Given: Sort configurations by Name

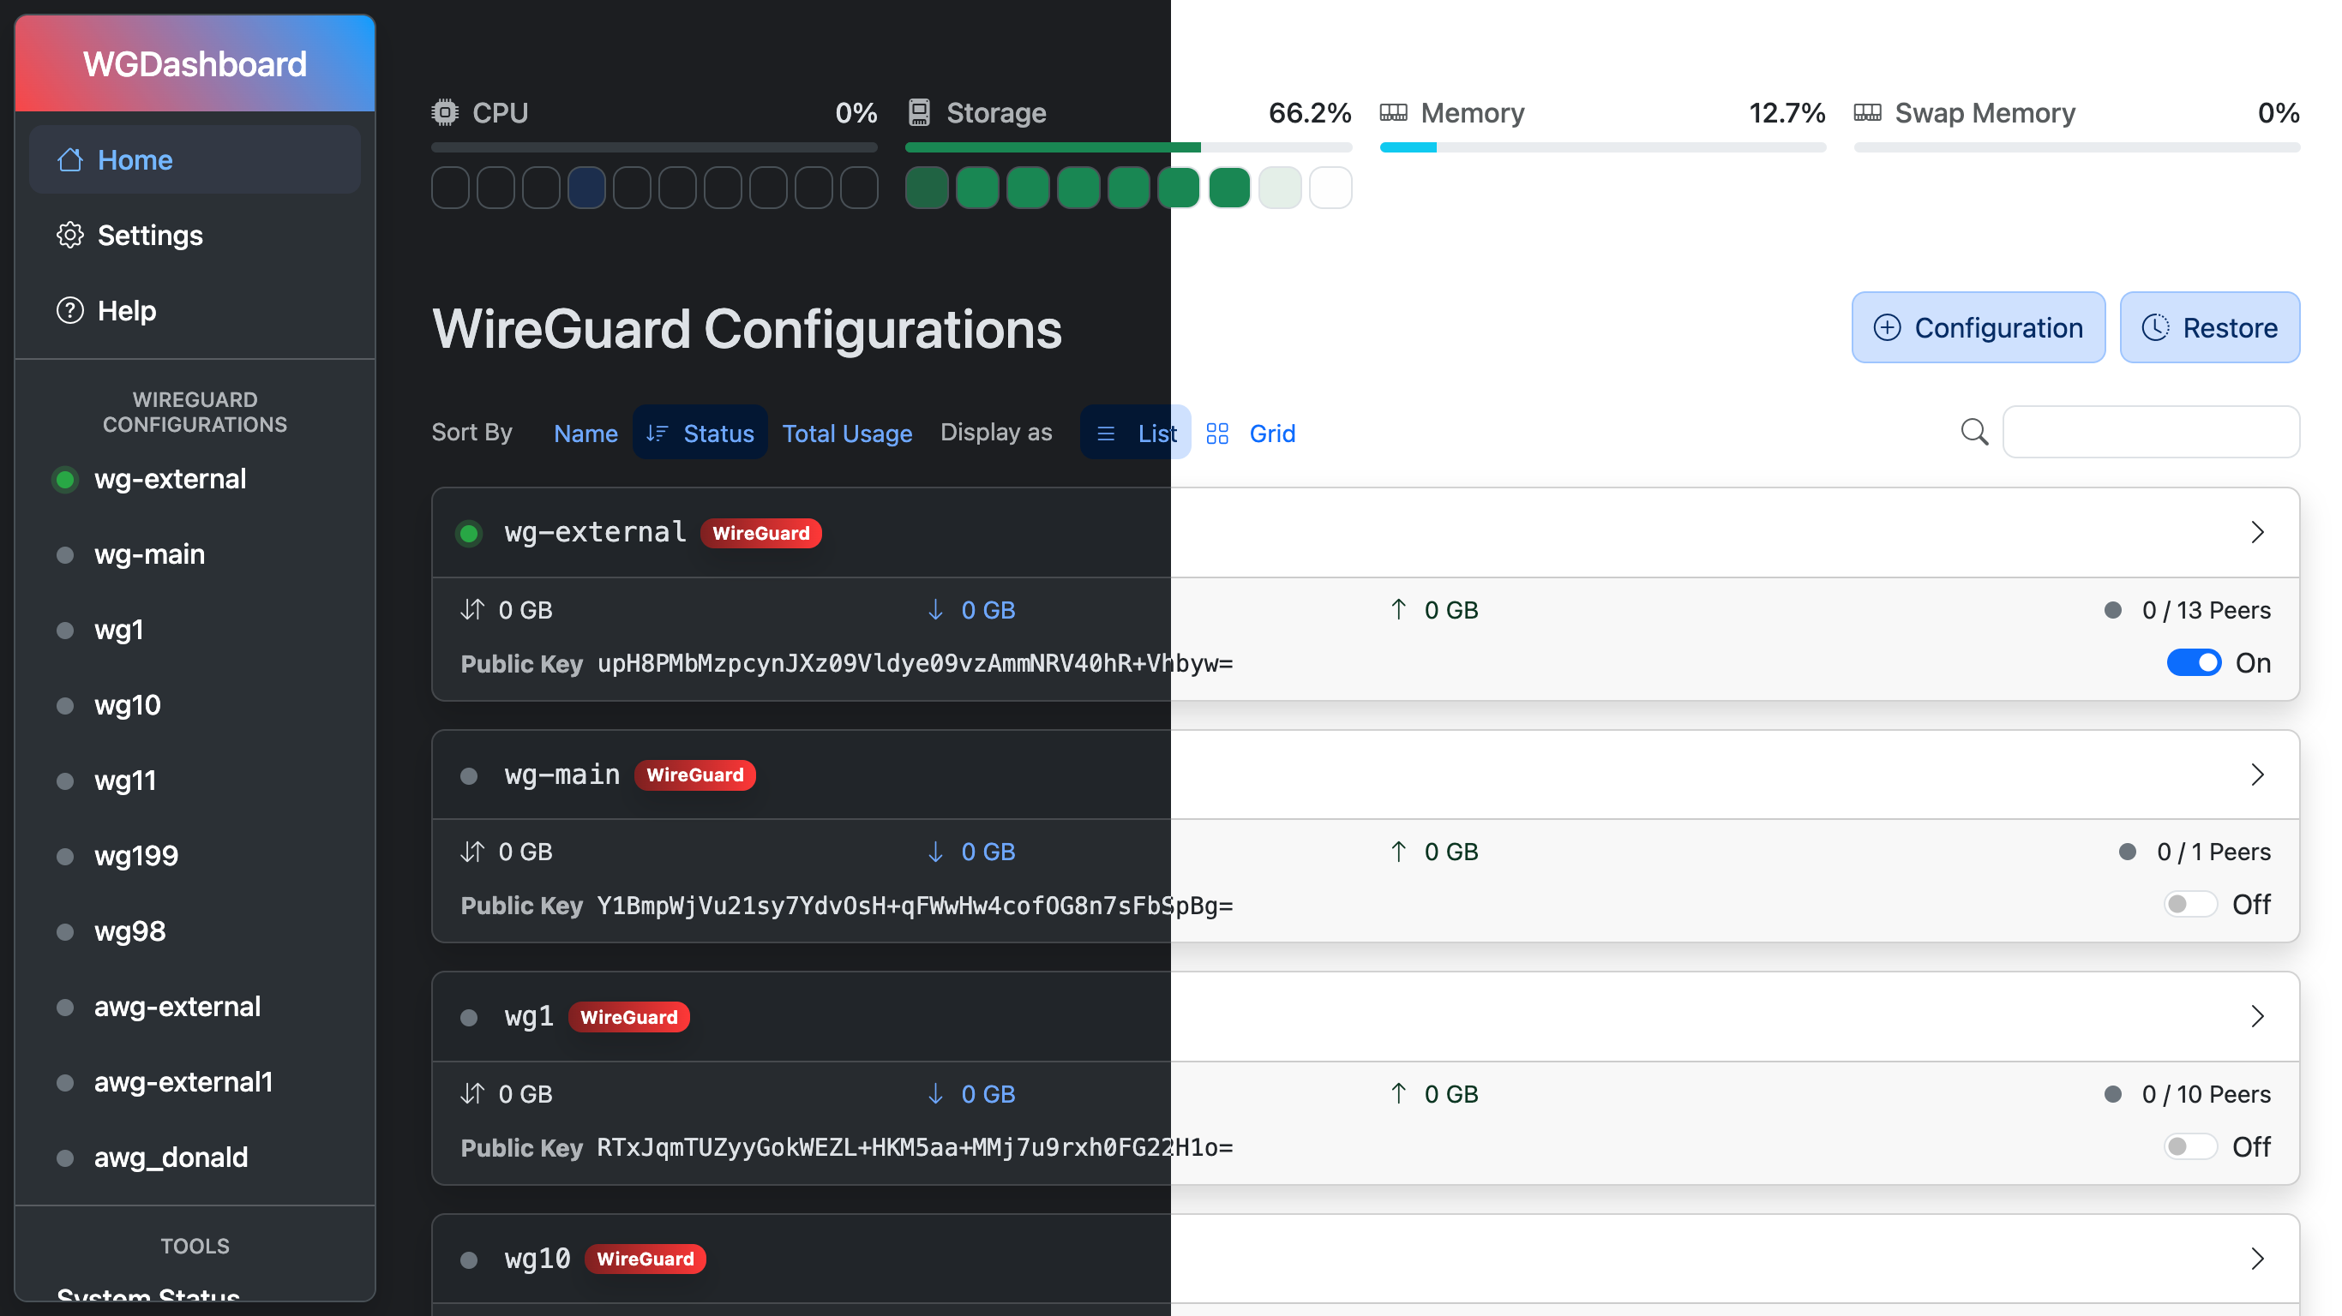Looking at the screenshot, I should click(x=585, y=434).
